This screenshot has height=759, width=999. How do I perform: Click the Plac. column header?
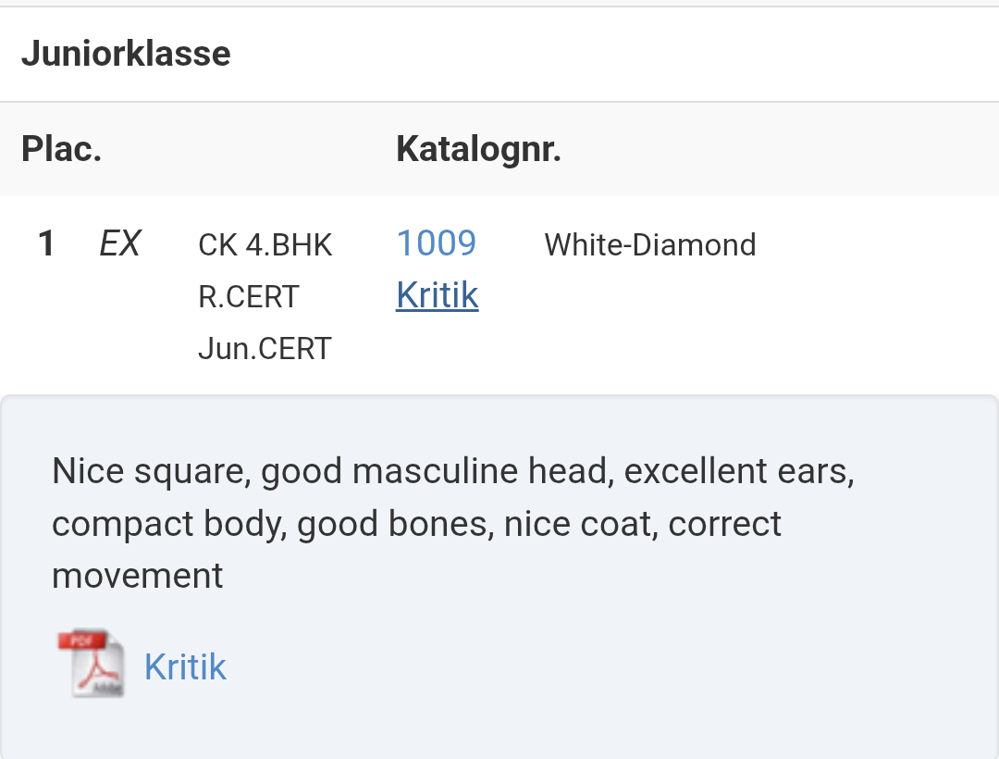coord(61,149)
